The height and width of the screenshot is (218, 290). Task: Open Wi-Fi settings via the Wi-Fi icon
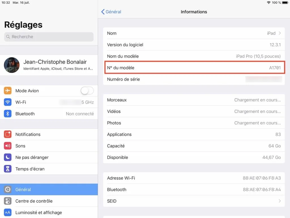click(7, 102)
